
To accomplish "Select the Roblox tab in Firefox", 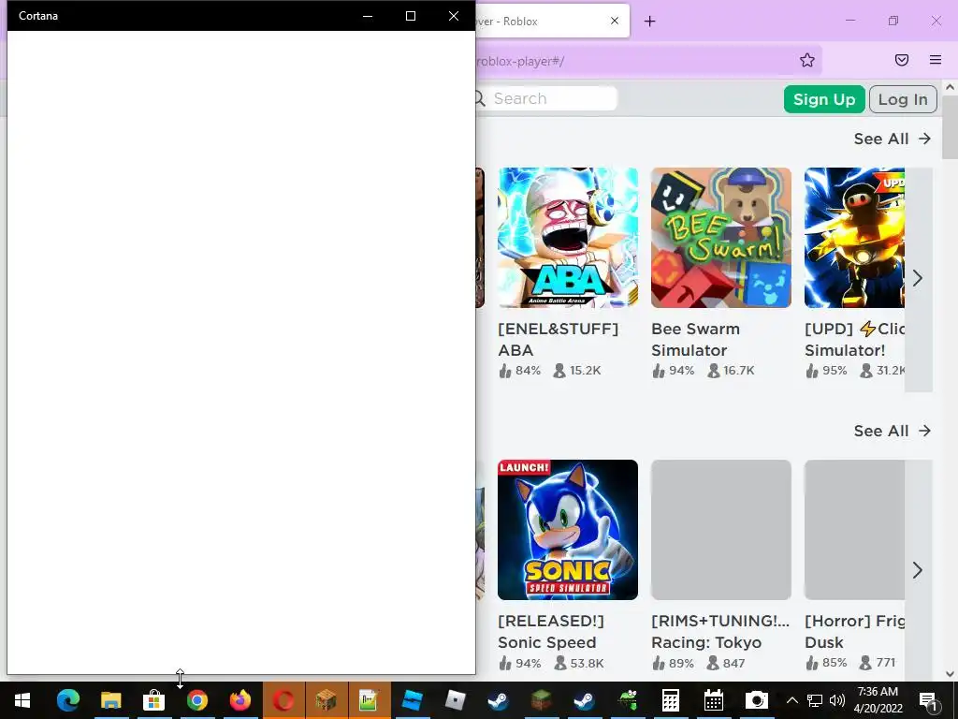I will pos(538,22).
